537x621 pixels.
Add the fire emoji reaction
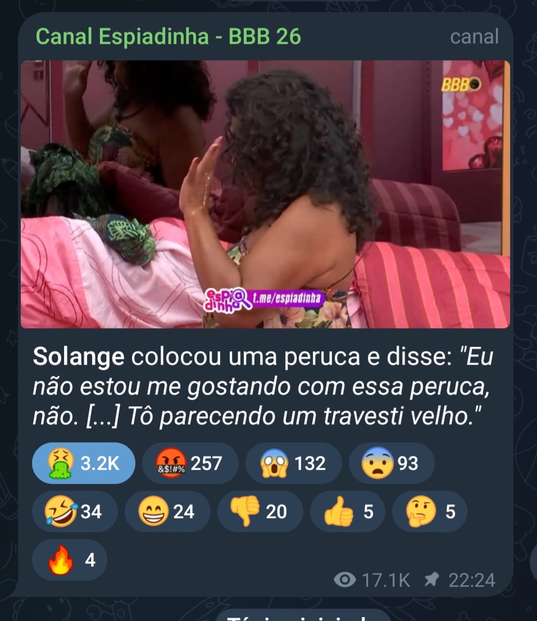click(x=70, y=560)
